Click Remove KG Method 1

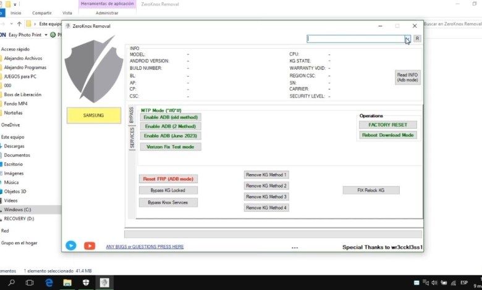pos(266,175)
